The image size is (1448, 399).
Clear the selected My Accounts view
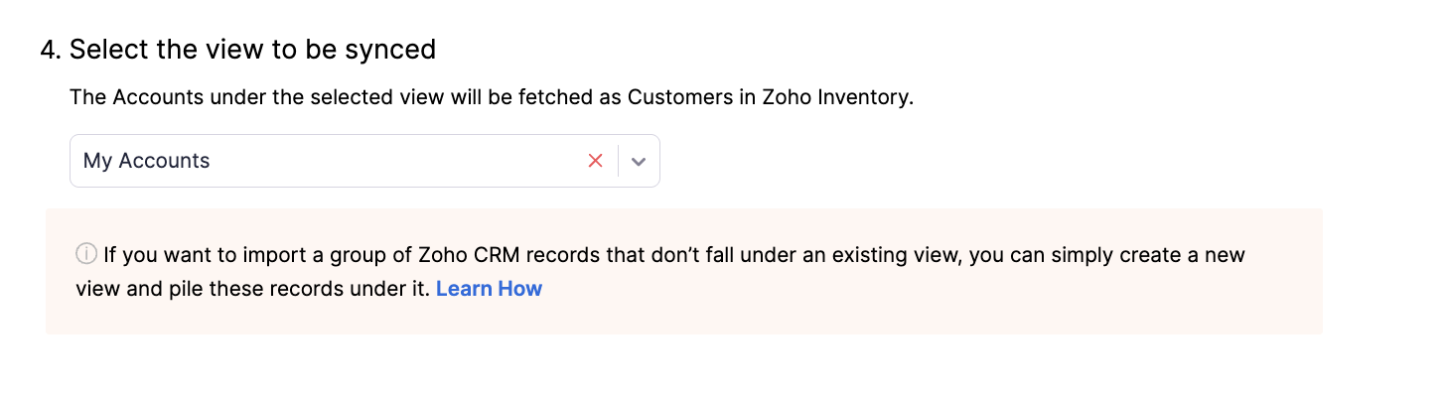coord(595,161)
